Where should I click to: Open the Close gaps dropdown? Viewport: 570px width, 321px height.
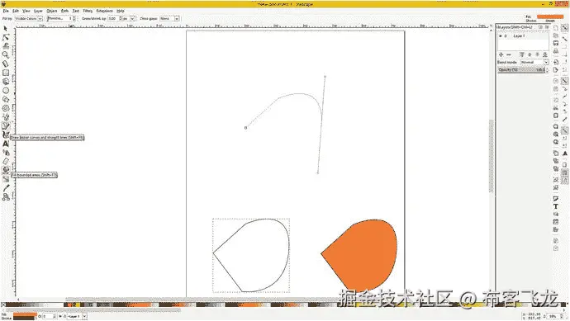170,18
